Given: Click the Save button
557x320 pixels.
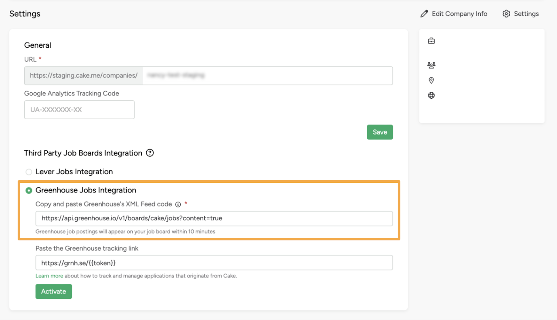Looking at the screenshot, I should click(380, 132).
